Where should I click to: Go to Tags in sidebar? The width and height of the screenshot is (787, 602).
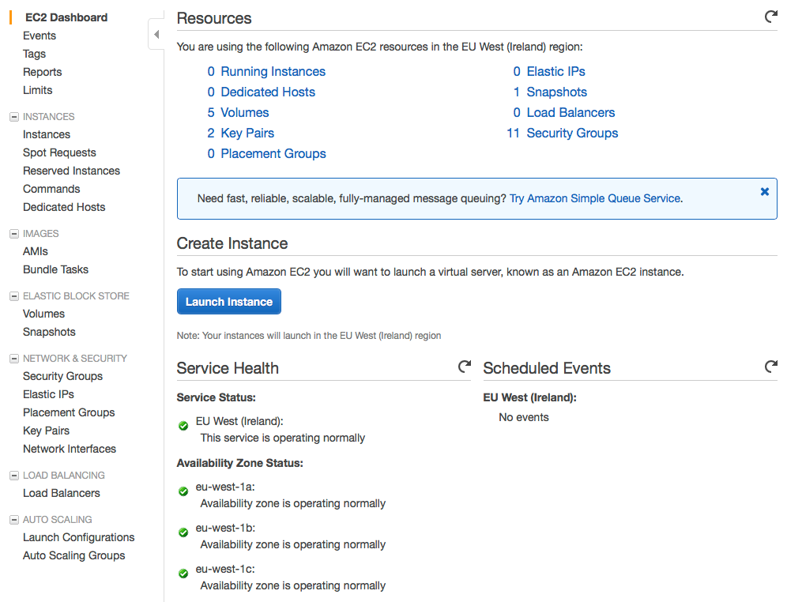tap(34, 54)
